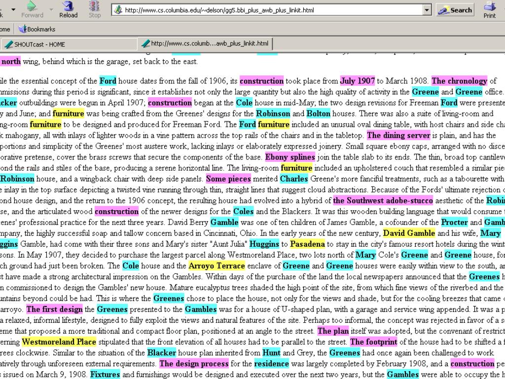Click highlighted name "Procter"
Image resolution: width=505 pixels, height=379 pixels.
point(454,223)
